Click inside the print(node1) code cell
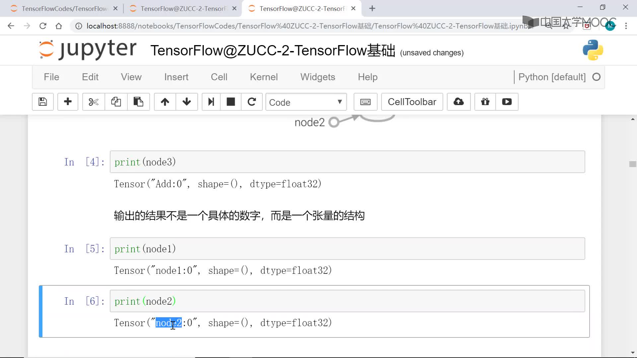This screenshot has height=358, width=637. pos(347,249)
